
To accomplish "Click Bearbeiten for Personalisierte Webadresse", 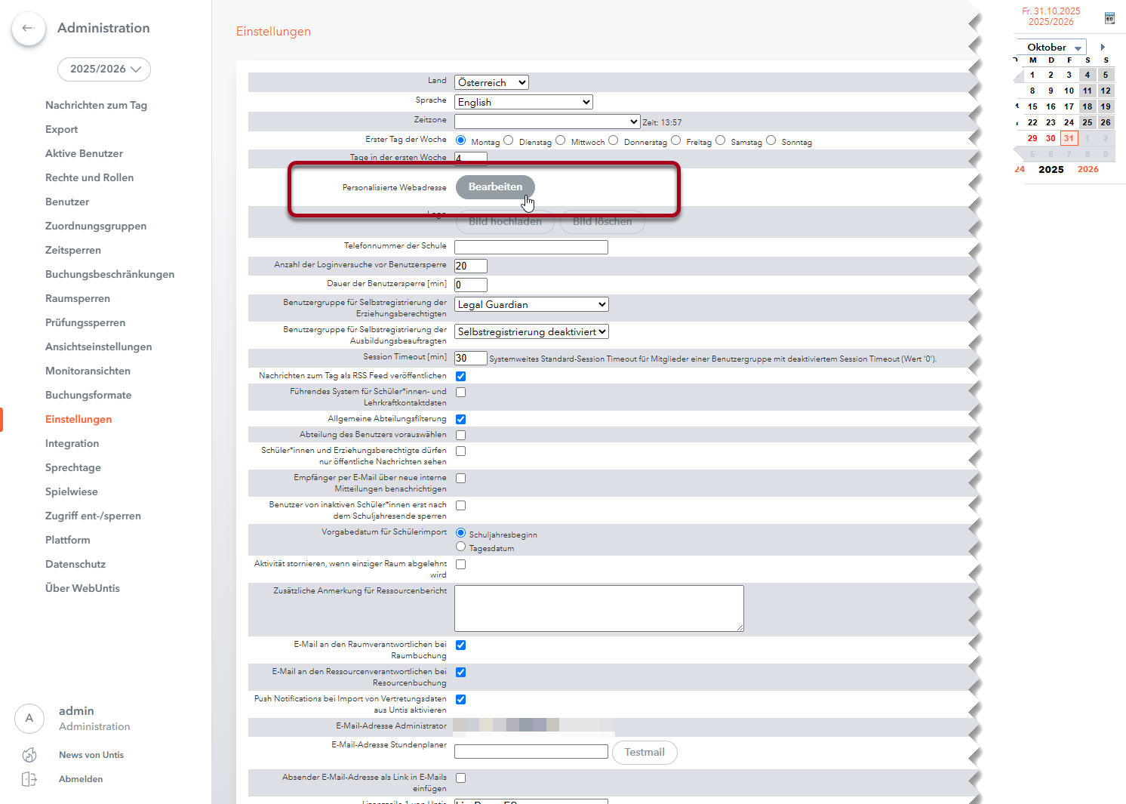I will coord(495,186).
